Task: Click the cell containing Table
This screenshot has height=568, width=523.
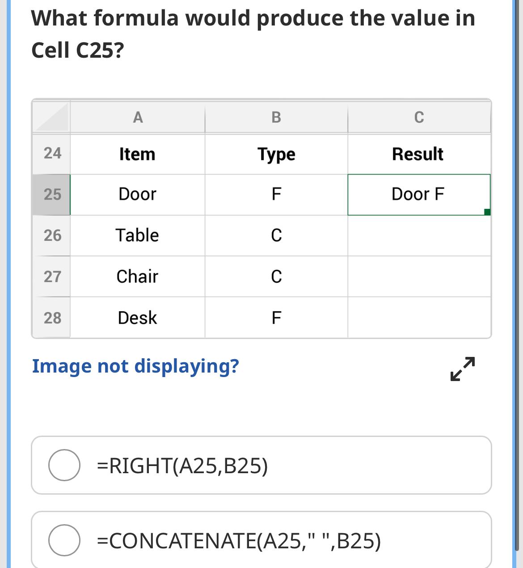Action: [x=138, y=235]
